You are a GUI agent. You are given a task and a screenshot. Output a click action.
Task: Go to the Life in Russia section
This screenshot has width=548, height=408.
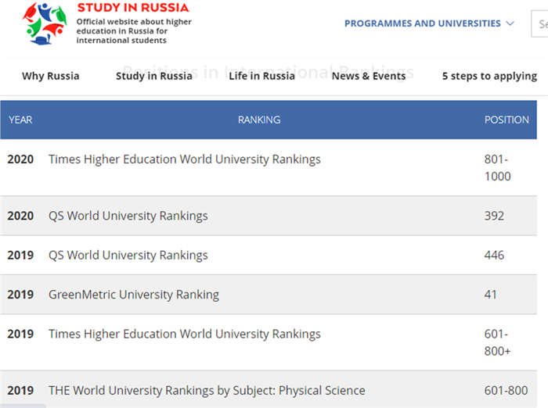[x=261, y=76]
